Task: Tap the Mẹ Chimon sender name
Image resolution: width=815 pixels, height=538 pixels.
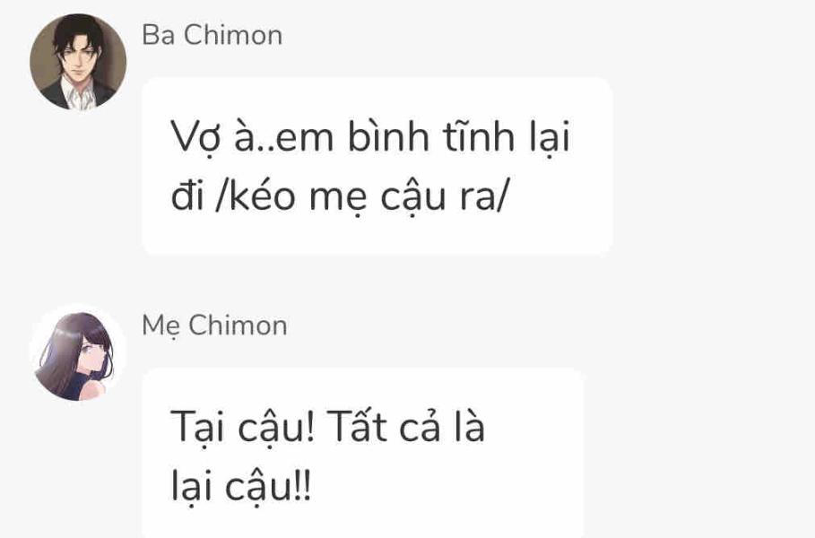Action: (x=214, y=326)
